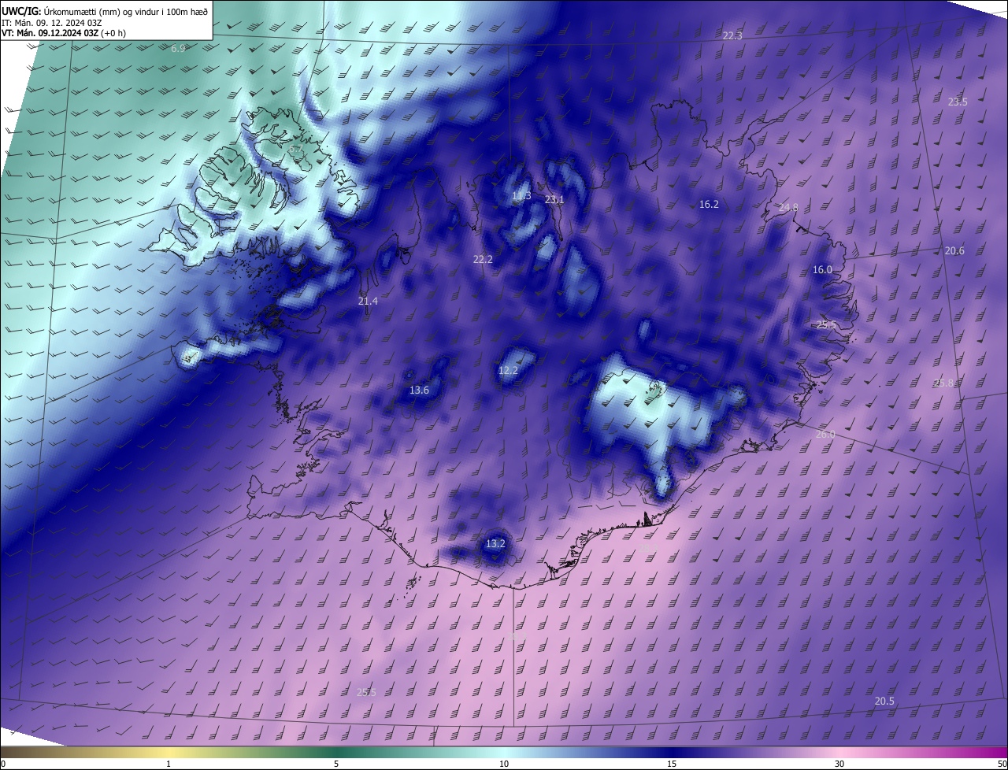Click the 13.6 value label on the map
This screenshot has width=1008, height=770.
[x=420, y=390]
